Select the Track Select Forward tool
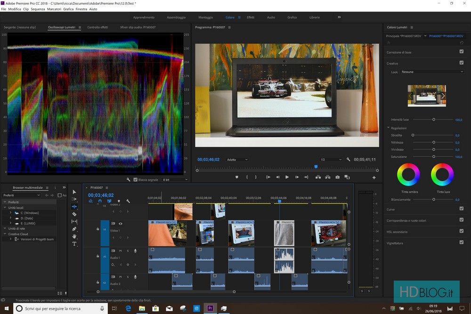The width and height of the screenshot is (471, 314). click(74, 199)
